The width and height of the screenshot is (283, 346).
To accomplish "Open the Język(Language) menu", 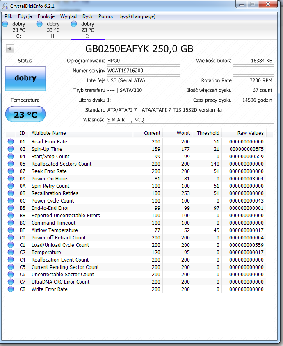I will pos(137,16).
